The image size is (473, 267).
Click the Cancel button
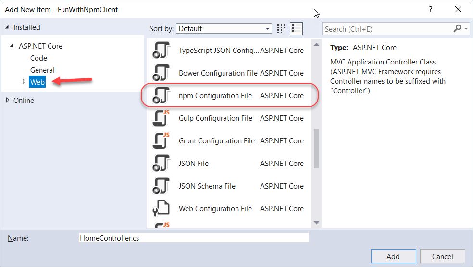tap(442, 256)
